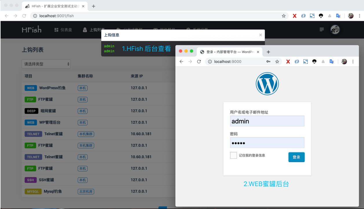Open the 请选择类型 type dropdown

point(46,64)
